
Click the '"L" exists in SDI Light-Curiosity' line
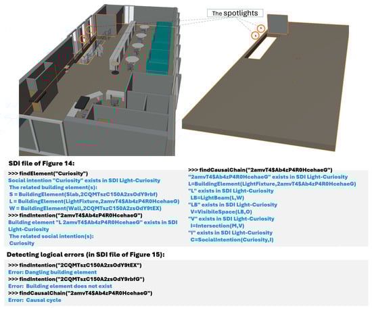tap(231, 191)
